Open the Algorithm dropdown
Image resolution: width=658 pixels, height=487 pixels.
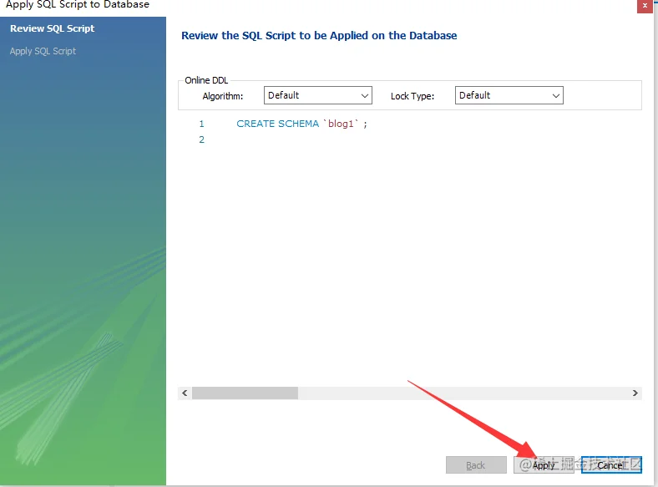tap(317, 95)
